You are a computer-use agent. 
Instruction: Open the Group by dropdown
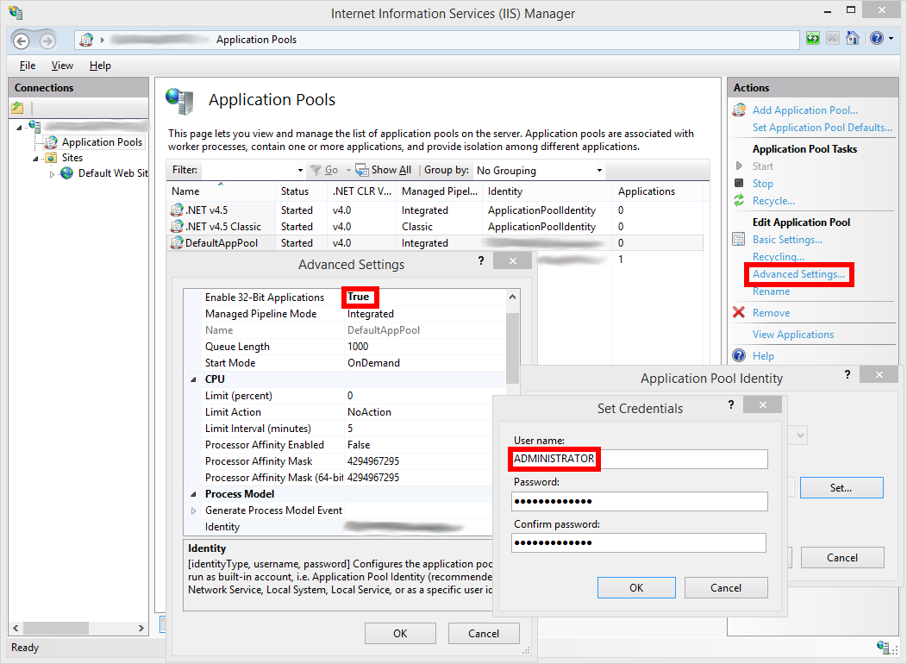[539, 171]
